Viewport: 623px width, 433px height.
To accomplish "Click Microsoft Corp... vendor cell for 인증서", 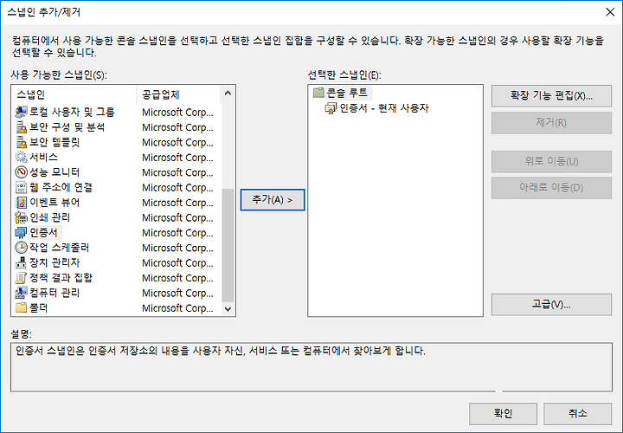I will tap(177, 233).
